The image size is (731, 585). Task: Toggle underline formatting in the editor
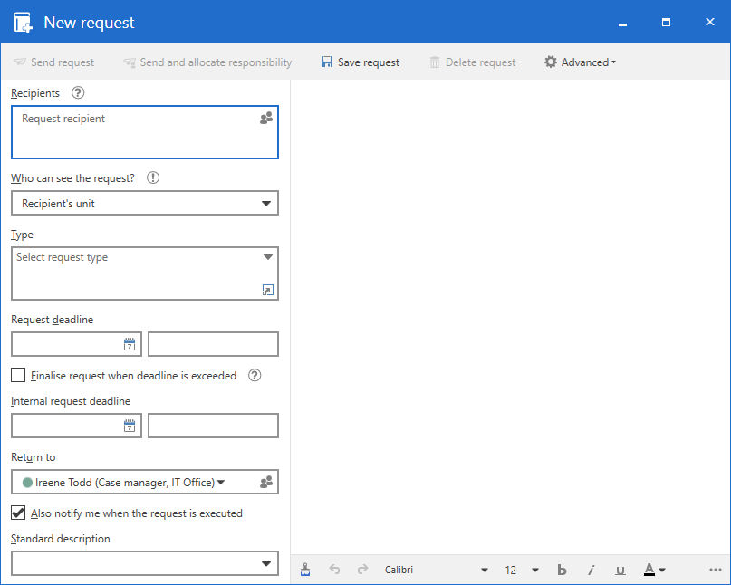coord(620,570)
